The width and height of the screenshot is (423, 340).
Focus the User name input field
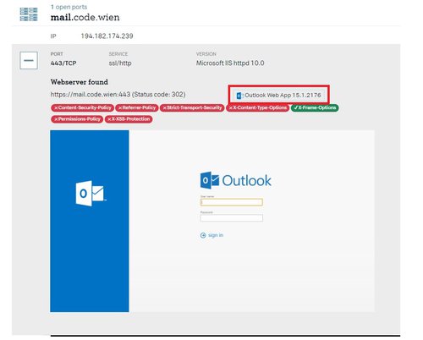click(232, 202)
